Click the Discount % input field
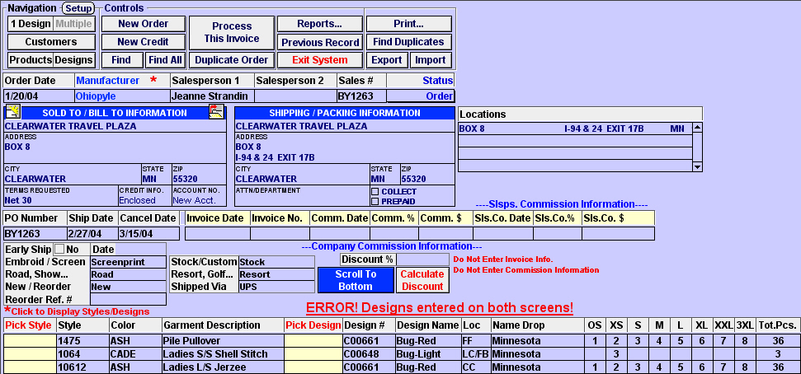 point(422,259)
